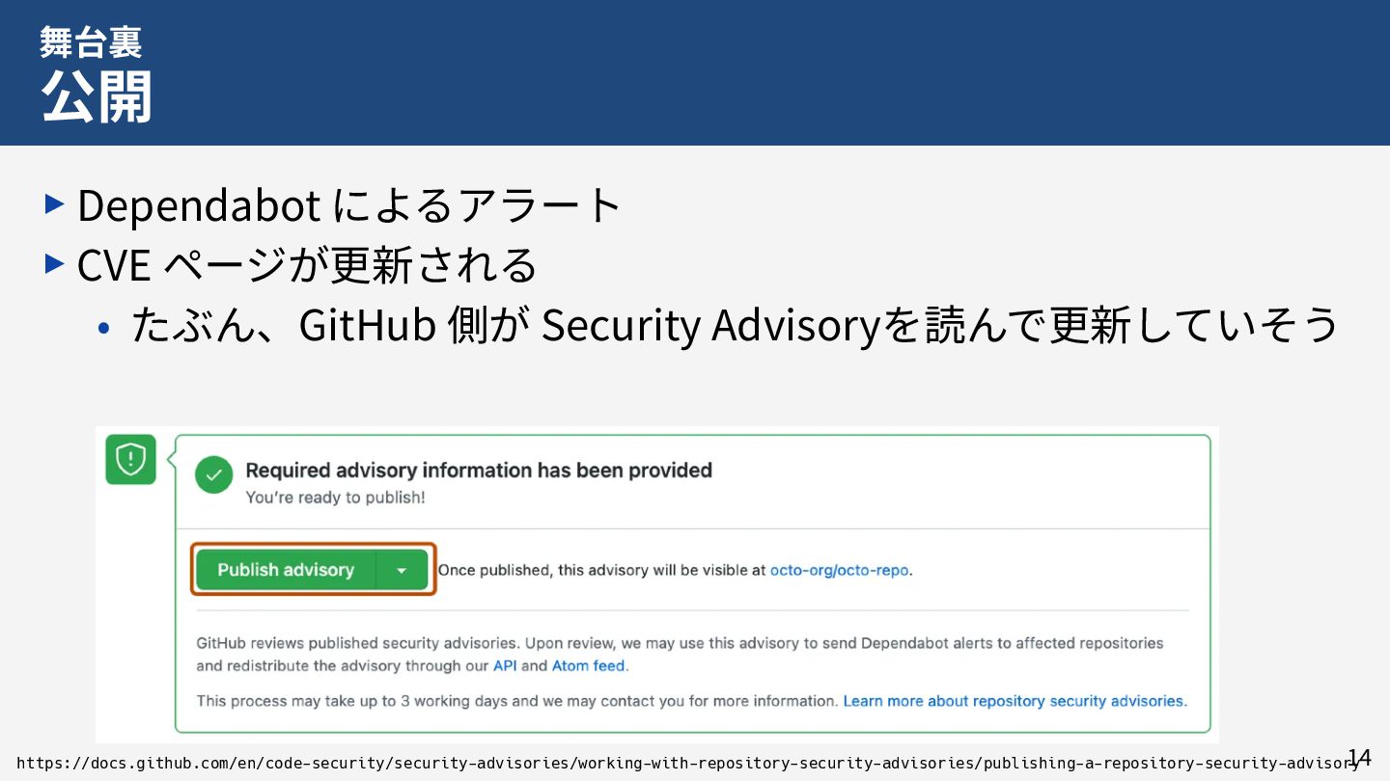Click the 舞台裏 section heading
The width and height of the screenshot is (1390, 781).
point(91,41)
